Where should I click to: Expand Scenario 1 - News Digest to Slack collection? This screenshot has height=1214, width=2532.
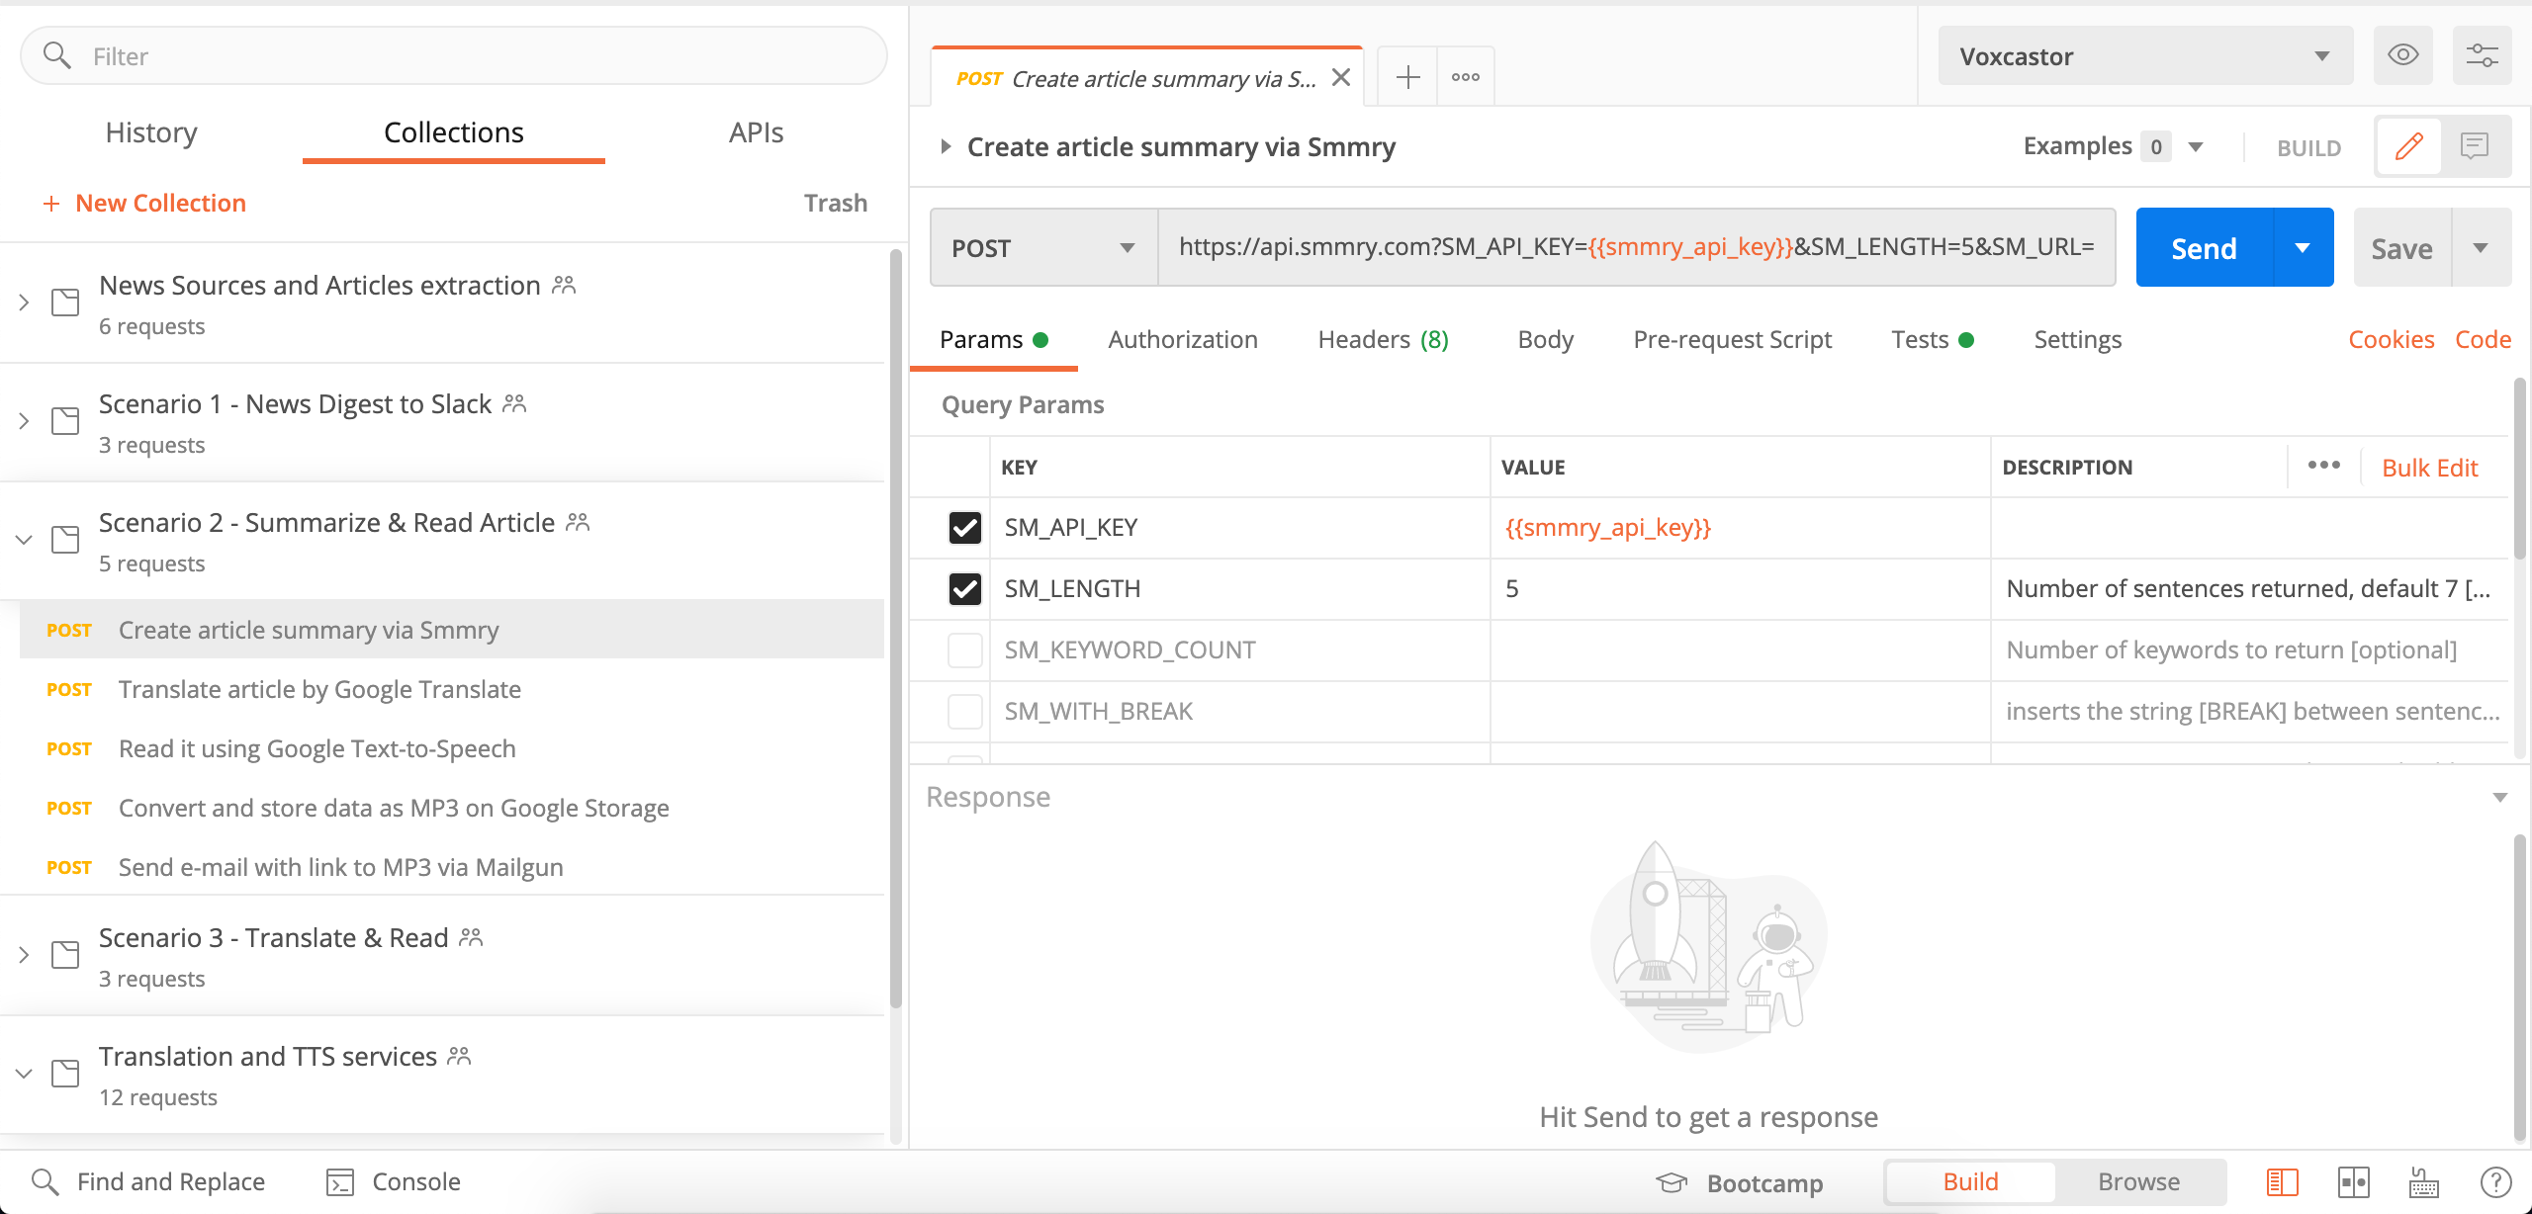[x=24, y=421]
